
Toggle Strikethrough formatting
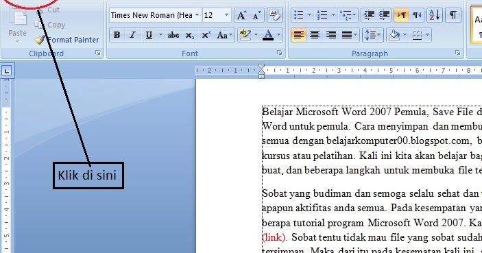coord(173,35)
